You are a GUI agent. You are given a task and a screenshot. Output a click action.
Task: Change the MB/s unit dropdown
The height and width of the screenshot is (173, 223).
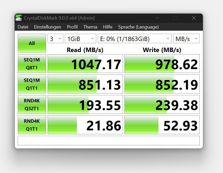tap(186, 39)
